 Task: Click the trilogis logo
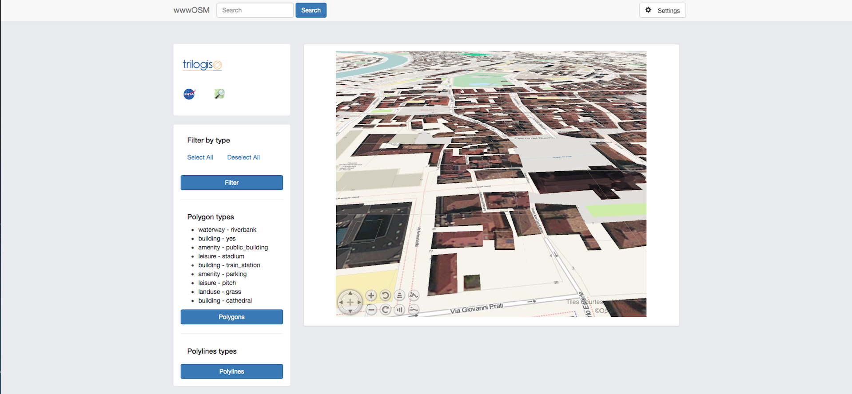coord(202,65)
